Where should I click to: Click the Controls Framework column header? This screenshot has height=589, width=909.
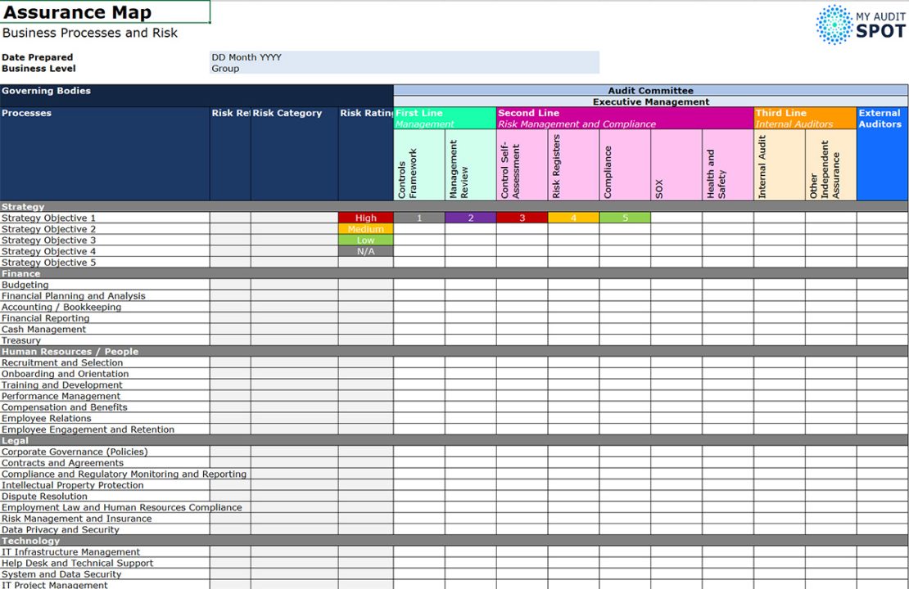pyautogui.click(x=419, y=166)
